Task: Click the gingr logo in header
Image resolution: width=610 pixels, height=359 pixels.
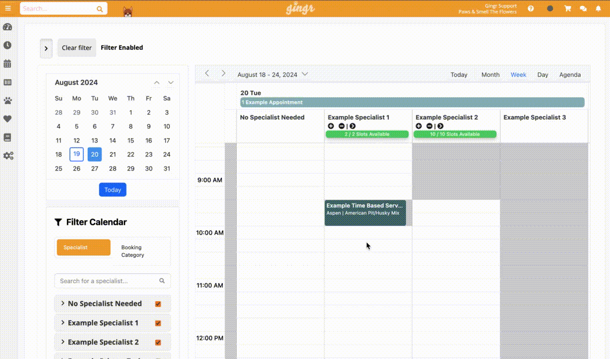Action: 300,9
